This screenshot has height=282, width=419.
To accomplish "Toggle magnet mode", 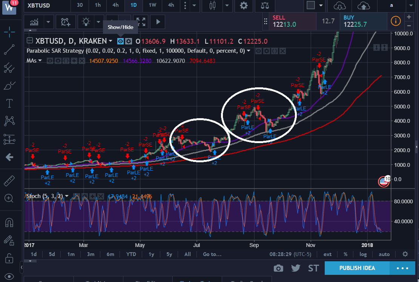I will point(9,222).
